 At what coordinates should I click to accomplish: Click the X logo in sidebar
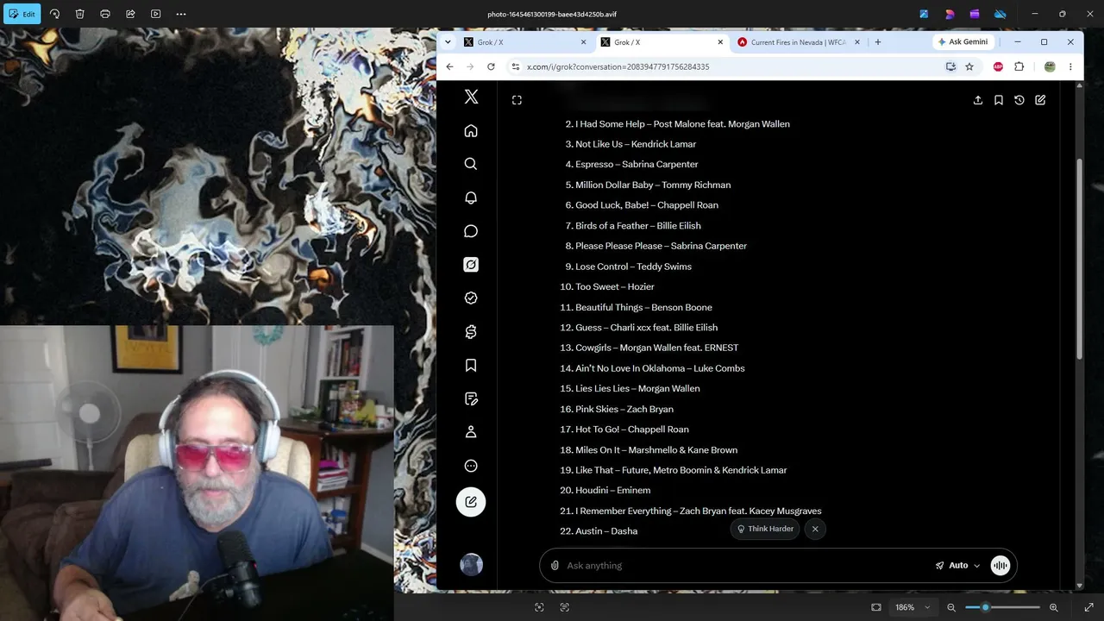[471, 97]
